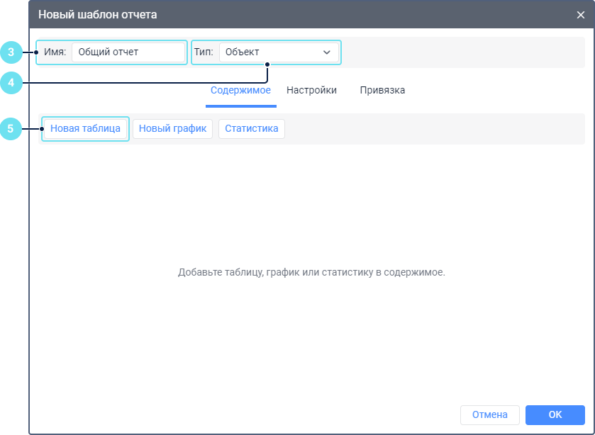The image size is (595, 435).
Task: Switch to the Содержимое tab
Action: 240,91
